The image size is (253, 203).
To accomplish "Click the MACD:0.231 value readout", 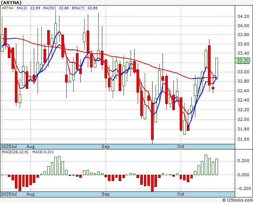I will [x=43, y=152].
